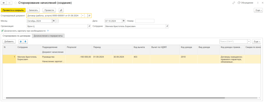The image size is (264, 102).
Task: Open the question mark help hint
Action: [x=48, y=31]
